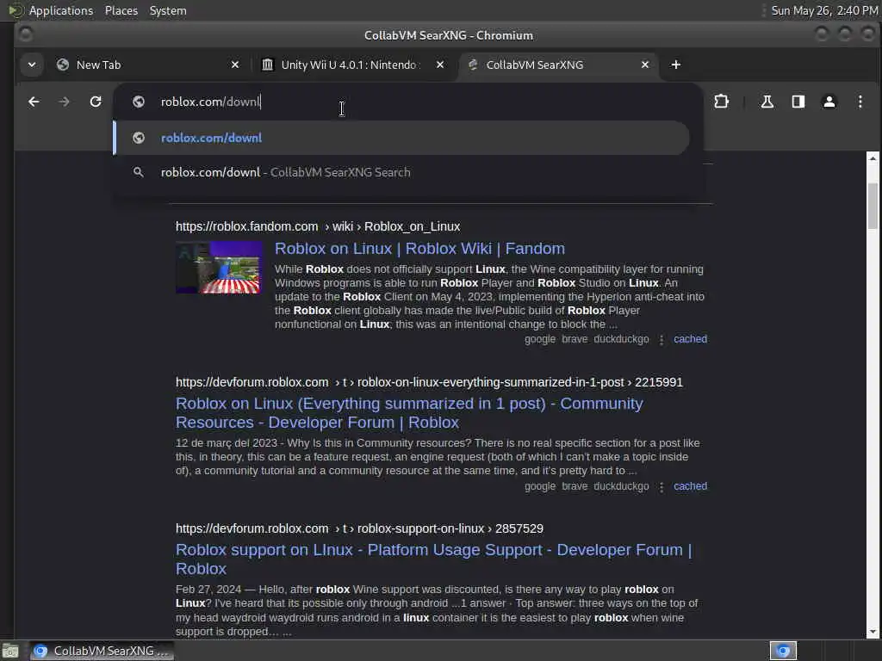Click the roblox.fandom.com result URL
This screenshot has width=882, height=661.
318,226
